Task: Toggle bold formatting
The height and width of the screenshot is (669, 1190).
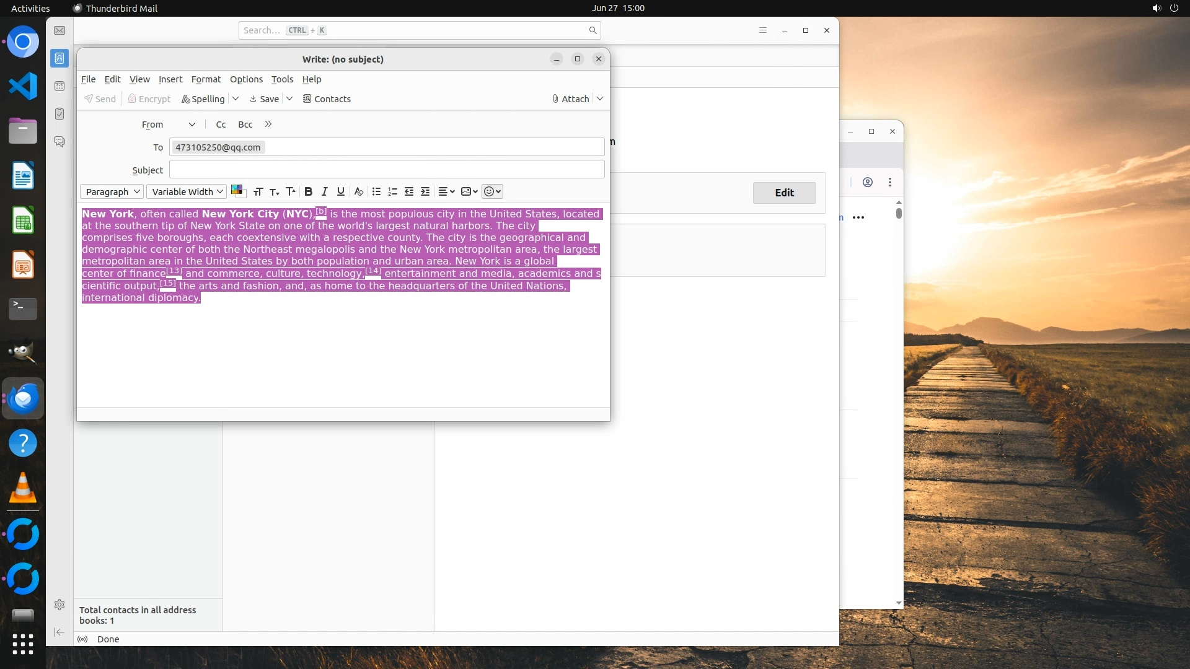Action: (x=308, y=191)
